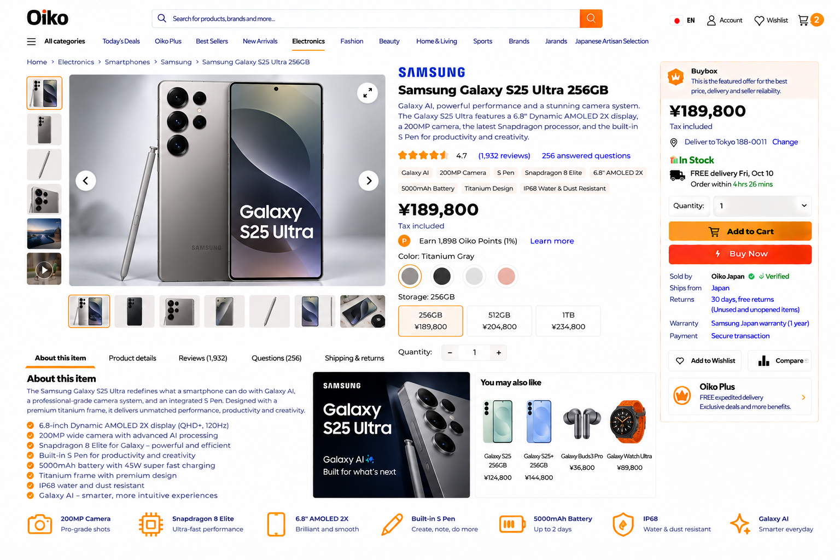Select the 1TB storage option

pyautogui.click(x=568, y=321)
